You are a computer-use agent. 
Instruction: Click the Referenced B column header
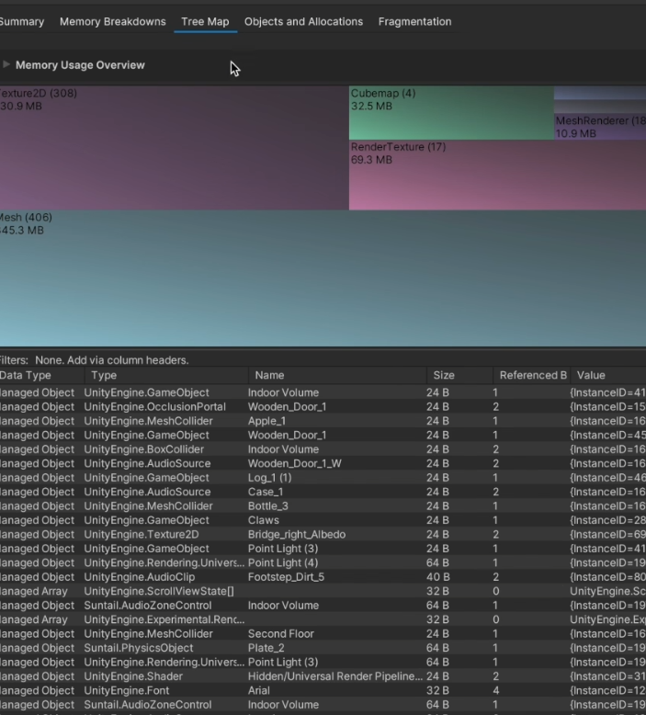click(x=533, y=375)
